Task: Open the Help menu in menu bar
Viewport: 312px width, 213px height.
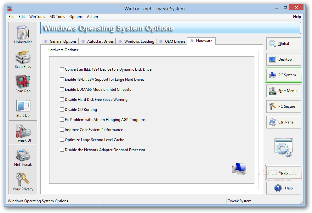Action: click(x=297, y=17)
